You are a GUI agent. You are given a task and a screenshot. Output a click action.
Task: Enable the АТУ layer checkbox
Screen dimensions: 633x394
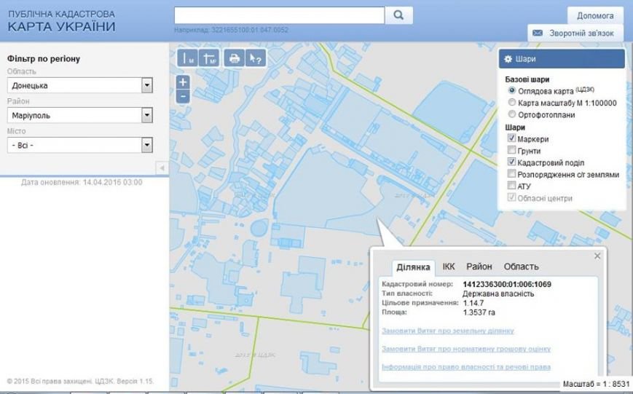point(511,185)
